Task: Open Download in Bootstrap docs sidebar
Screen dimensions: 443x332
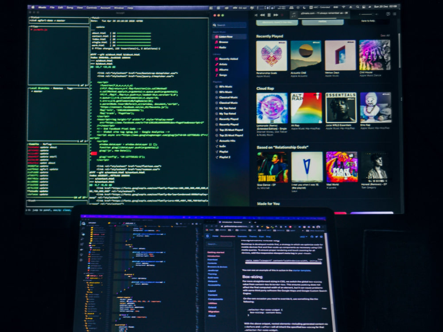Action: [213, 259]
